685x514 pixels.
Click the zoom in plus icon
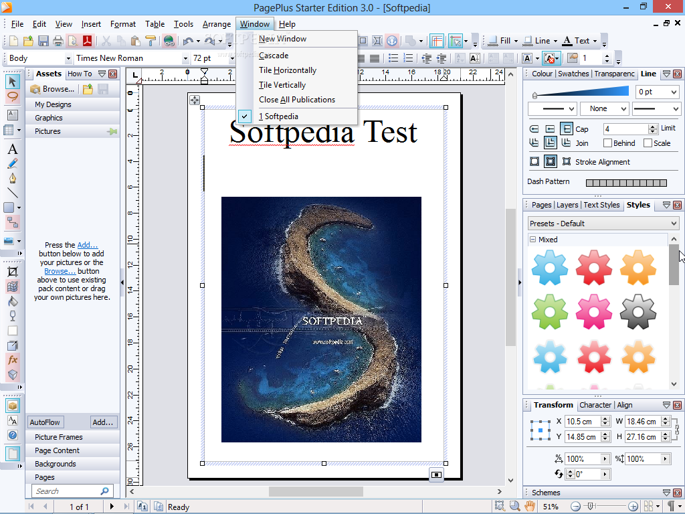tap(633, 507)
